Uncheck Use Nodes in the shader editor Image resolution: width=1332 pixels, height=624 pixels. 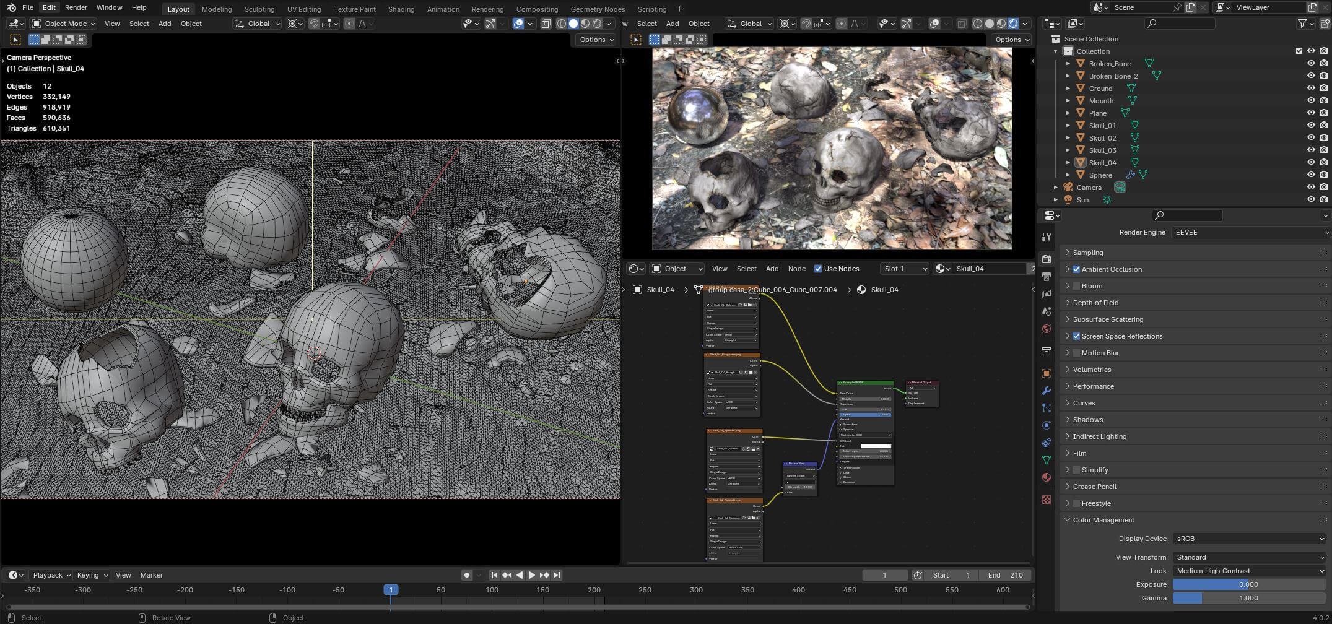pyautogui.click(x=818, y=269)
